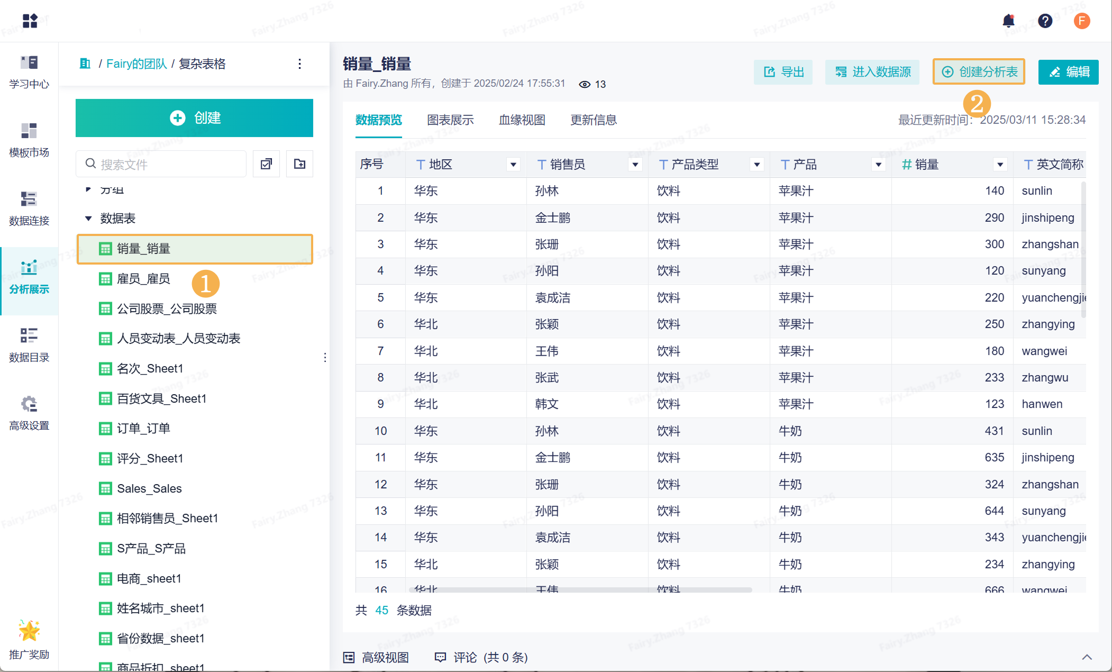Click the 搜索文件 search field
This screenshot has height=672, width=1112.
[x=161, y=165]
